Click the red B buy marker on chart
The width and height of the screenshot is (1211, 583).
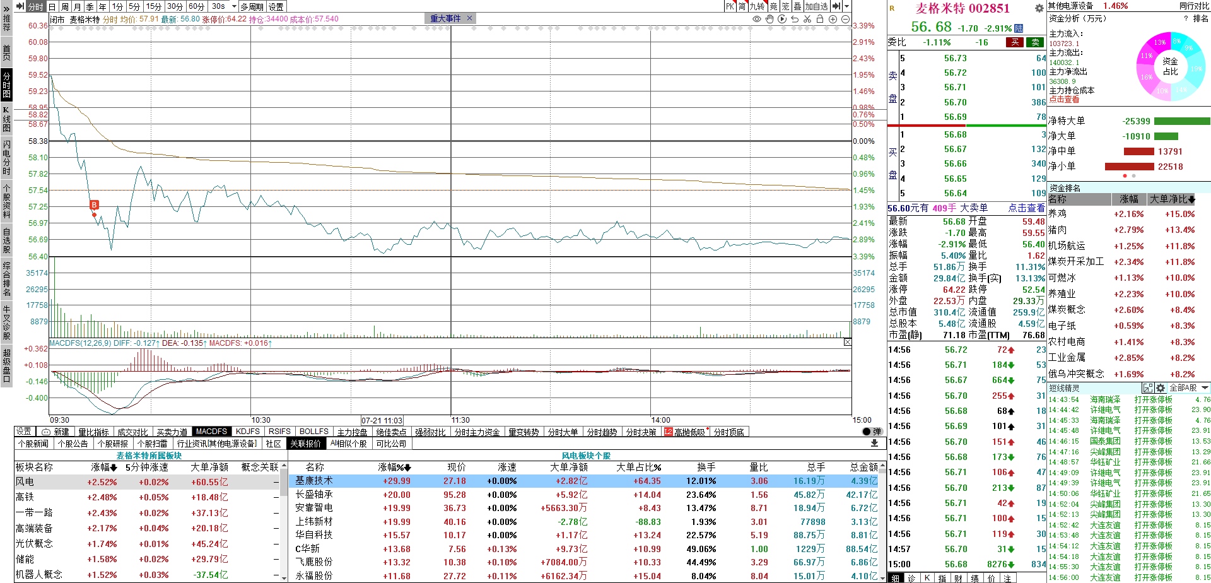[94, 204]
